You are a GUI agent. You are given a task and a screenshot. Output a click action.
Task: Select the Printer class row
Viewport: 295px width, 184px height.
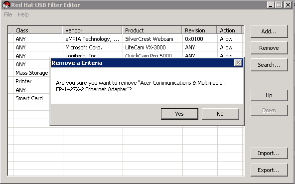(31, 81)
